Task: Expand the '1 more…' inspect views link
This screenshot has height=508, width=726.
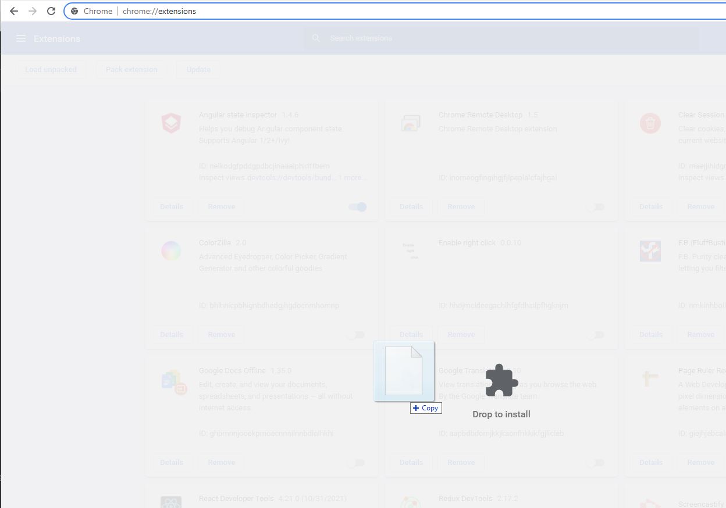Action: (353, 178)
